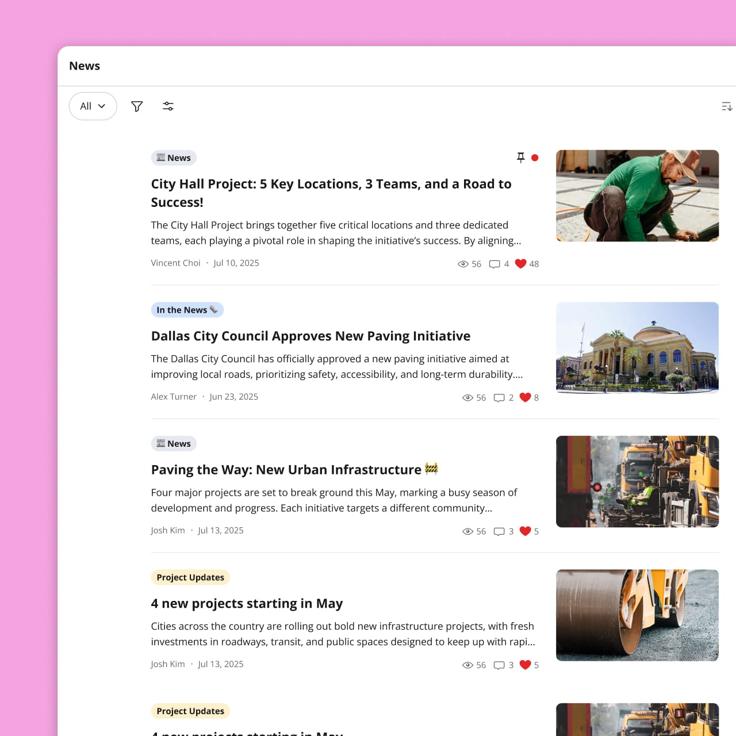Open comments icon on Paving the Way article
The image size is (736, 736).
click(499, 531)
